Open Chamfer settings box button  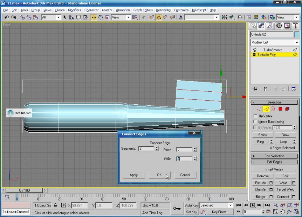pyautogui.click(x=271, y=189)
